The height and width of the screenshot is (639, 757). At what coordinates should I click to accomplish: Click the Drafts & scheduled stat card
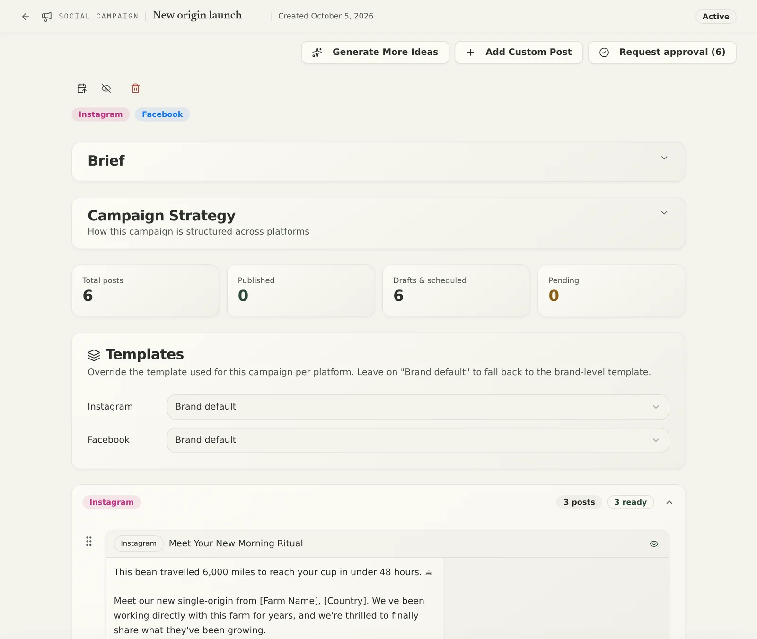(x=456, y=290)
